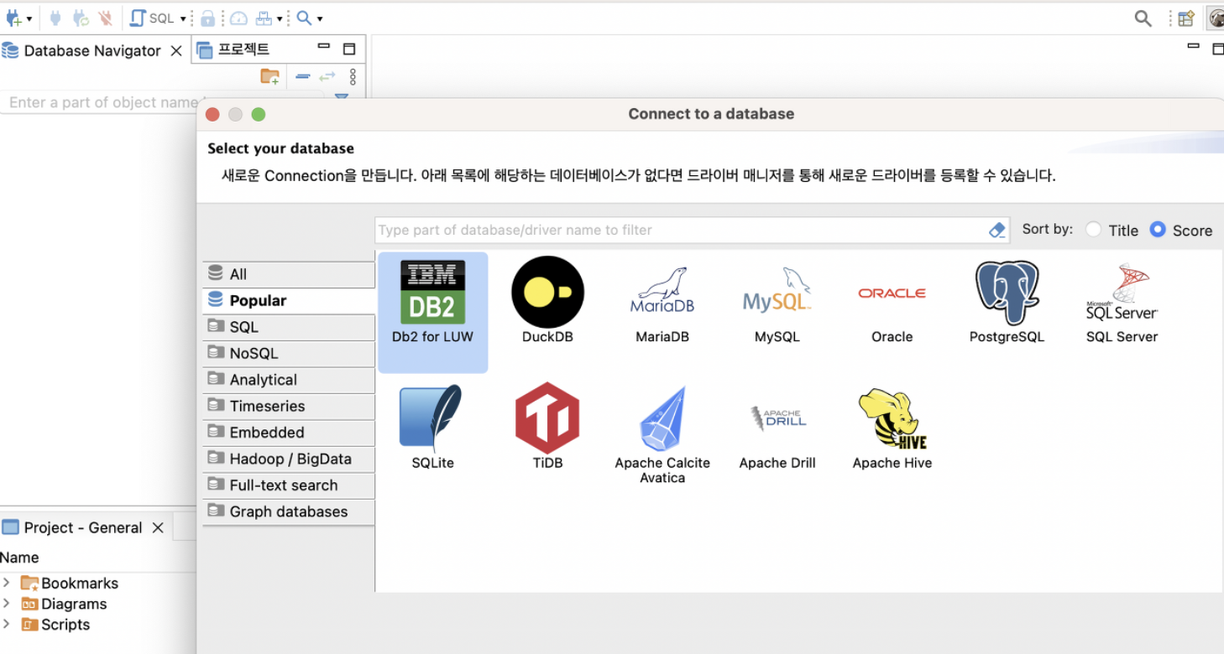Click the create new folder icon in navigator
The width and height of the screenshot is (1224, 654).
tap(269, 76)
